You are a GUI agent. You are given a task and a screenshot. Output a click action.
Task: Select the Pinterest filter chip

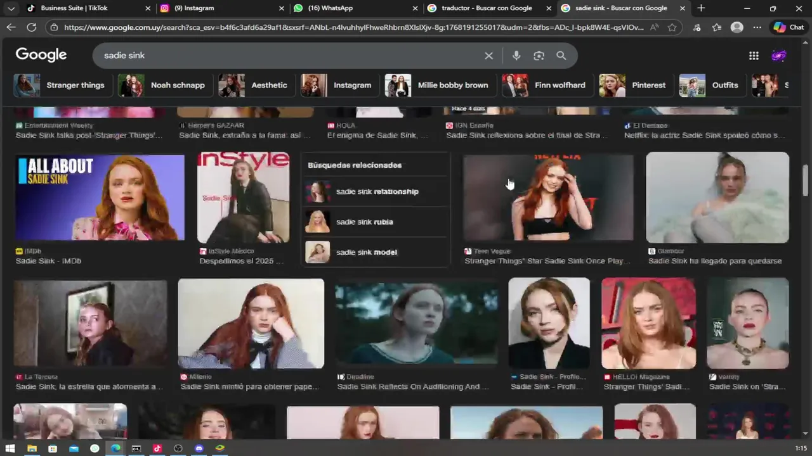(635, 85)
